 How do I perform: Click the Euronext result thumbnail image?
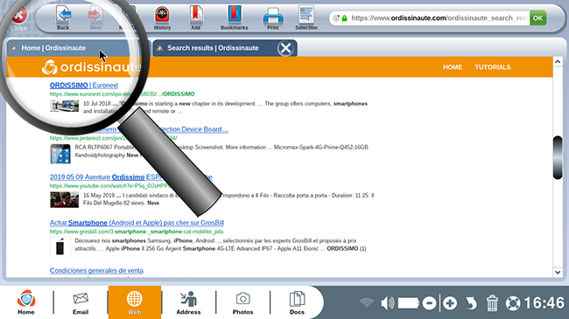click(64, 107)
